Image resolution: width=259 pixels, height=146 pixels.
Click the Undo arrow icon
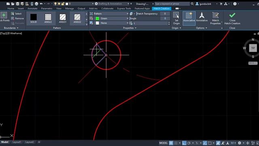[x=41, y=4]
